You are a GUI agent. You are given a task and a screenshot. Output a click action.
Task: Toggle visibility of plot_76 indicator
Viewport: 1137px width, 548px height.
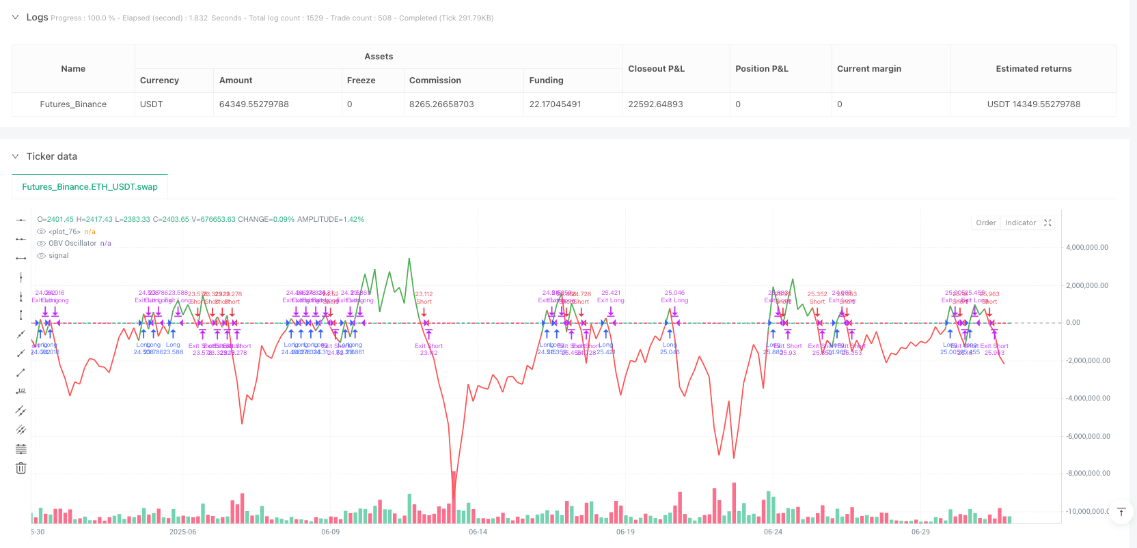coord(41,232)
